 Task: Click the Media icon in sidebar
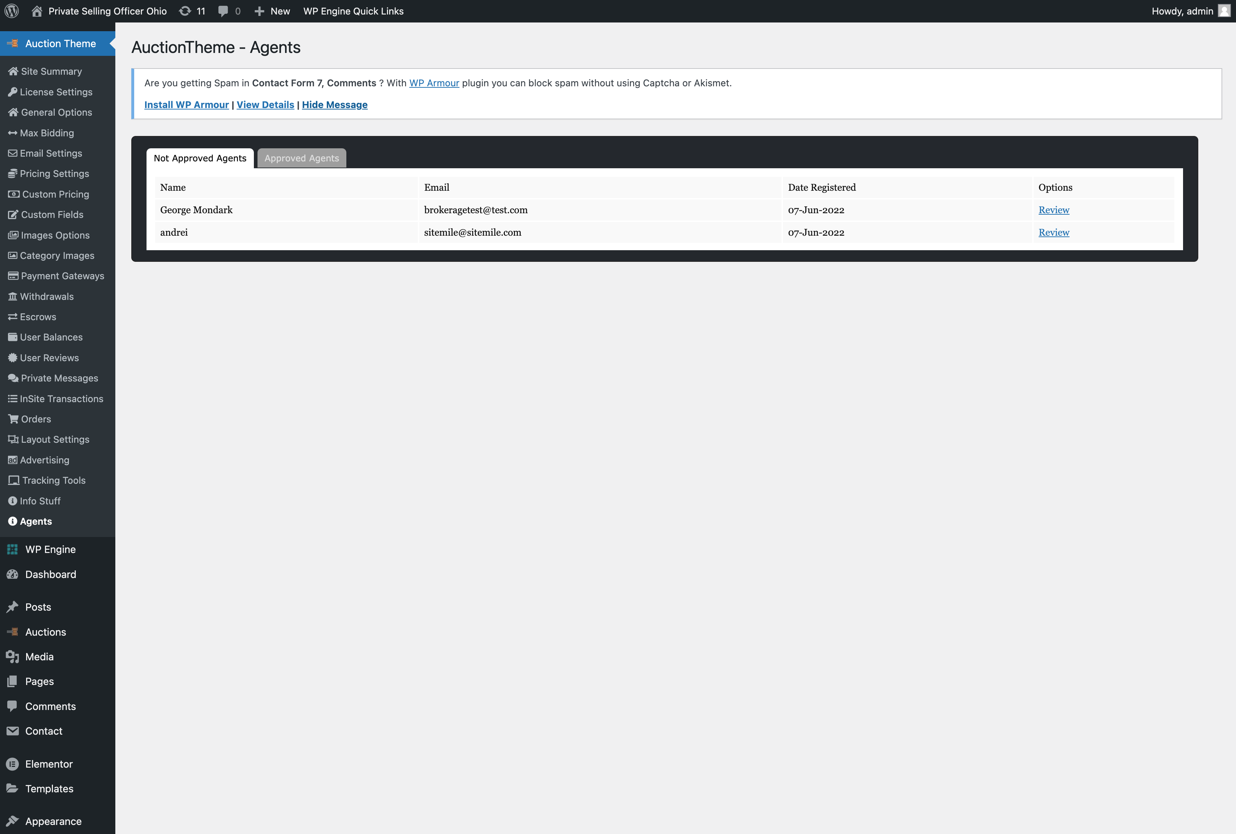pos(12,656)
